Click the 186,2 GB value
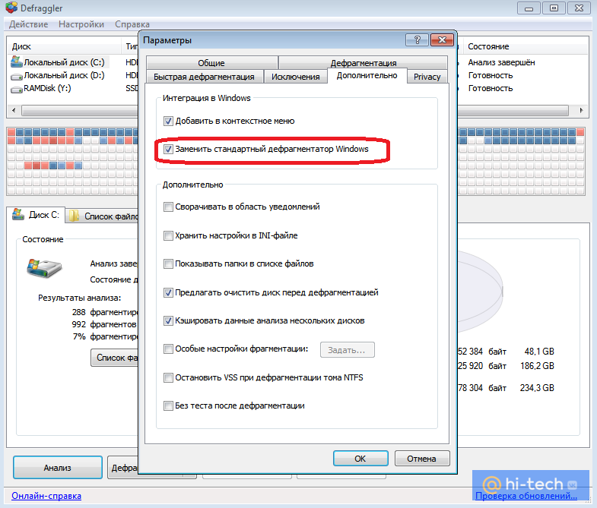597x508 pixels. 537,366
